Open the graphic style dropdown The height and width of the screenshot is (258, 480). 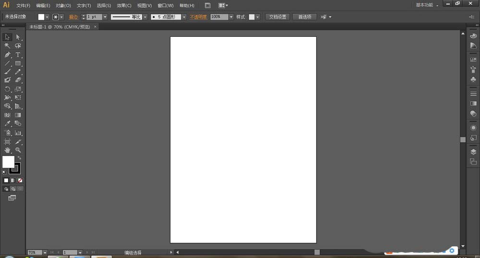(257, 17)
